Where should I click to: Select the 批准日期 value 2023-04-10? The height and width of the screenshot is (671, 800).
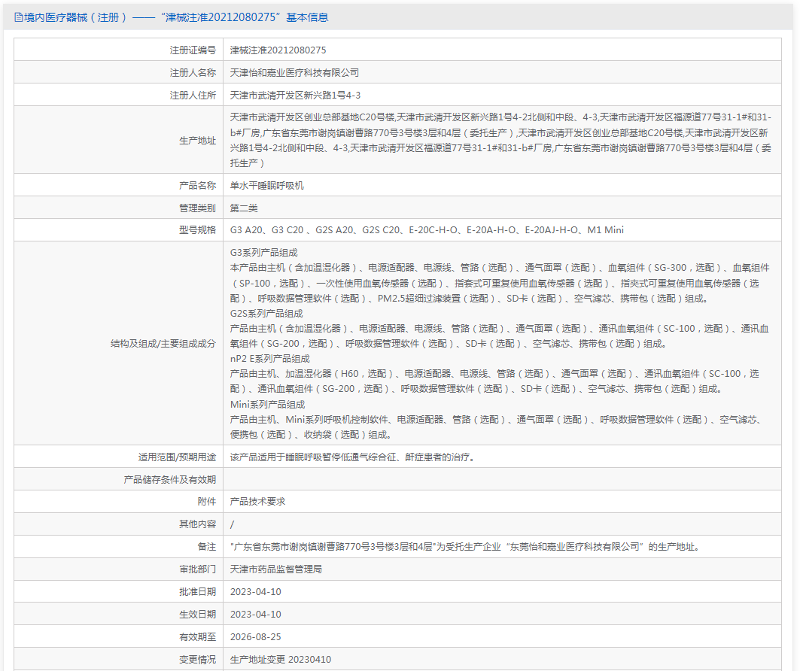(x=256, y=591)
